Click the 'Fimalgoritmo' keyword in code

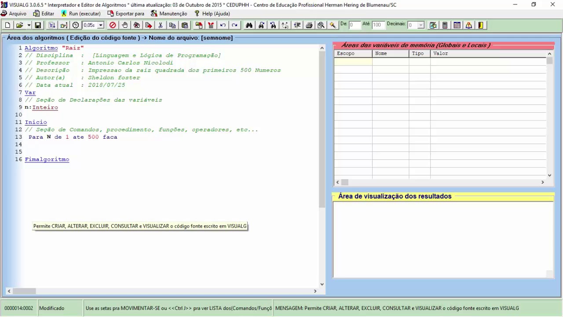[x=47, y=159]
